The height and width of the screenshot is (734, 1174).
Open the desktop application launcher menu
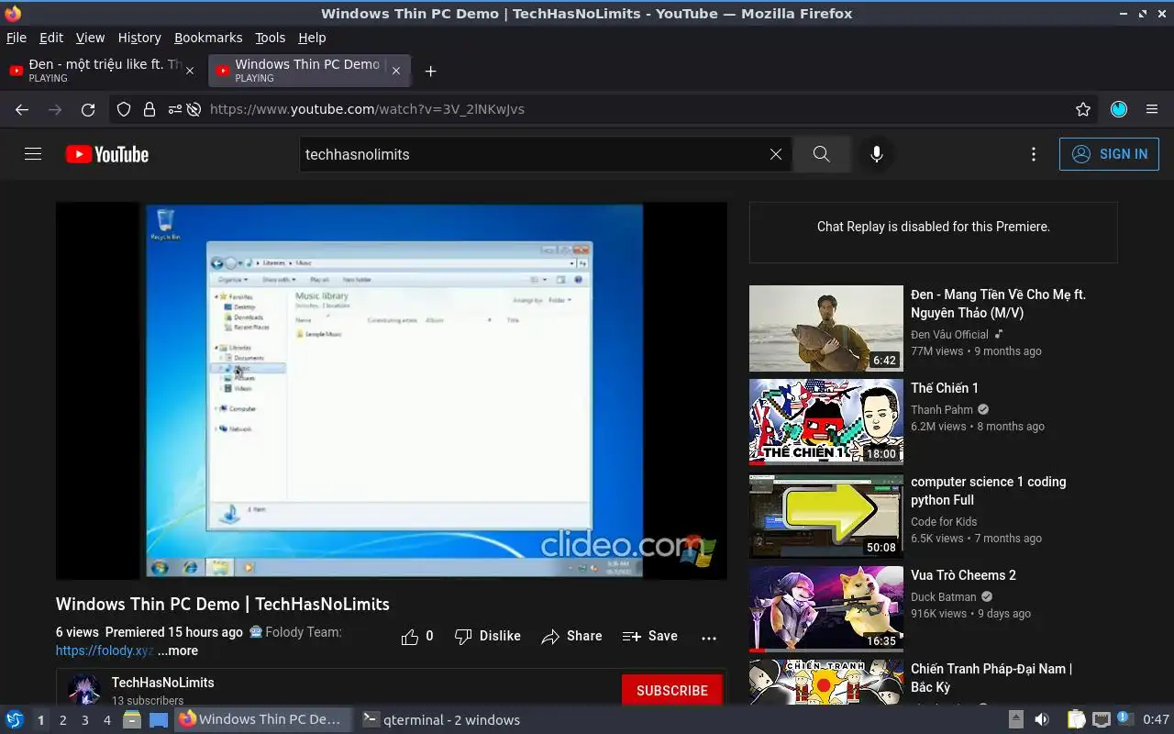tap(15, 719)
